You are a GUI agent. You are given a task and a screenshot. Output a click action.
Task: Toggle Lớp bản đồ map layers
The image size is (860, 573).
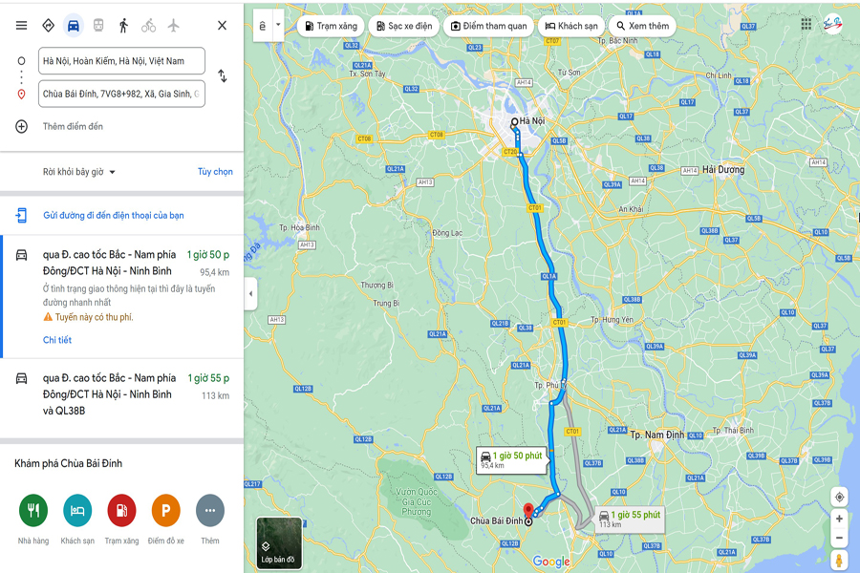[x=279, y=542]
